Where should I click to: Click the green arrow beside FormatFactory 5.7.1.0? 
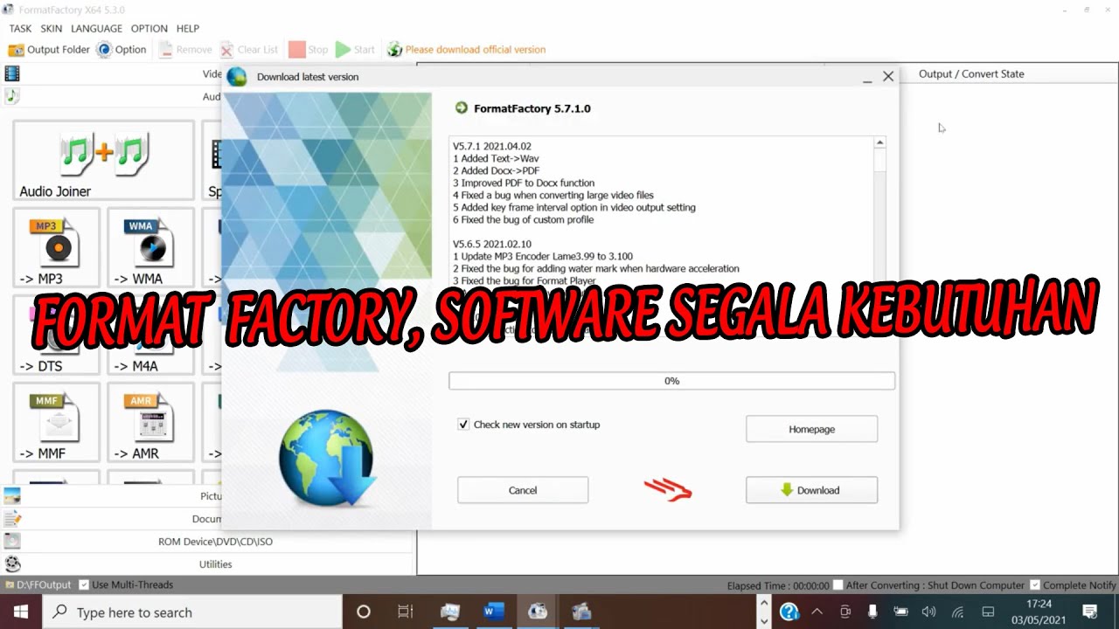462,108
